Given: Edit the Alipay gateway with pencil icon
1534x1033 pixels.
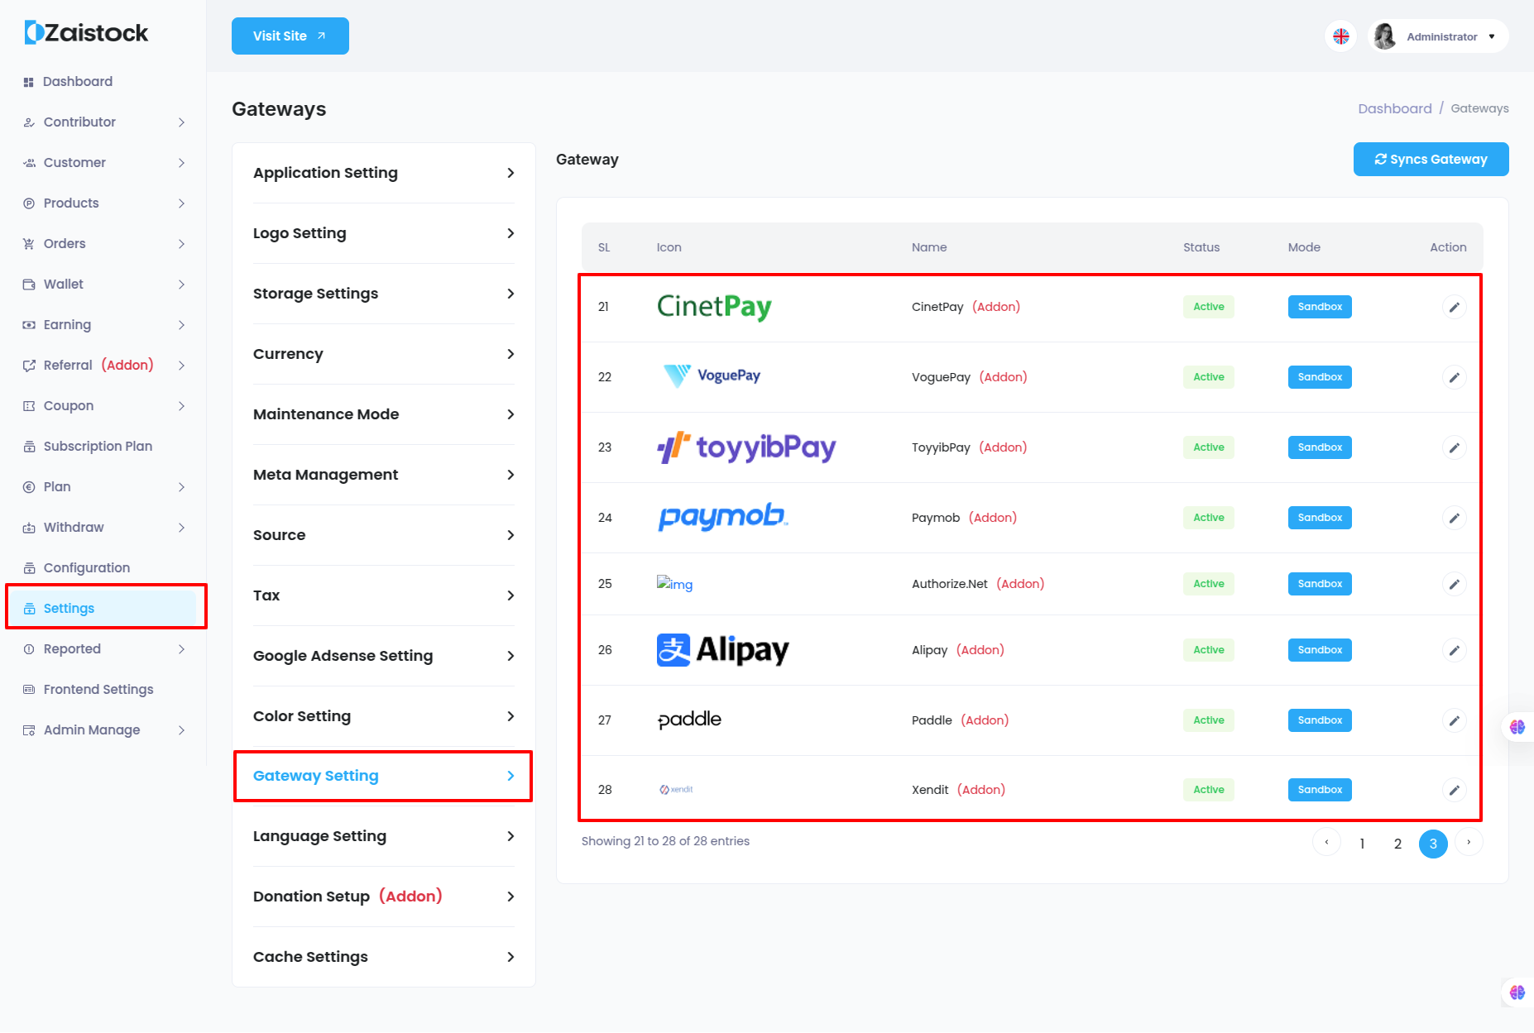Looking at the screenshot, I should click(x=1454, y=650).
